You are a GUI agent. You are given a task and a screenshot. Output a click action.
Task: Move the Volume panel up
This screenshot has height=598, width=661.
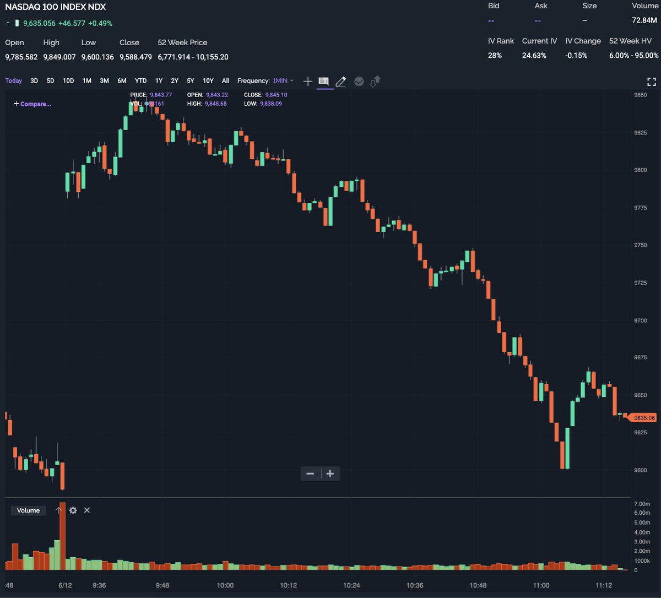pyautogui.click(x=59, y=510)
